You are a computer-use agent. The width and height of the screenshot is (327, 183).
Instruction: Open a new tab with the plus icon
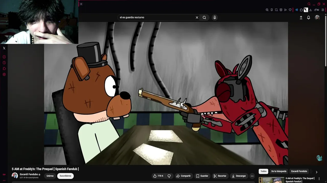coord(81,4)
